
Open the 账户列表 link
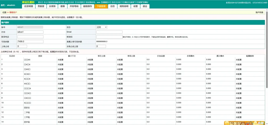(259, 12)
